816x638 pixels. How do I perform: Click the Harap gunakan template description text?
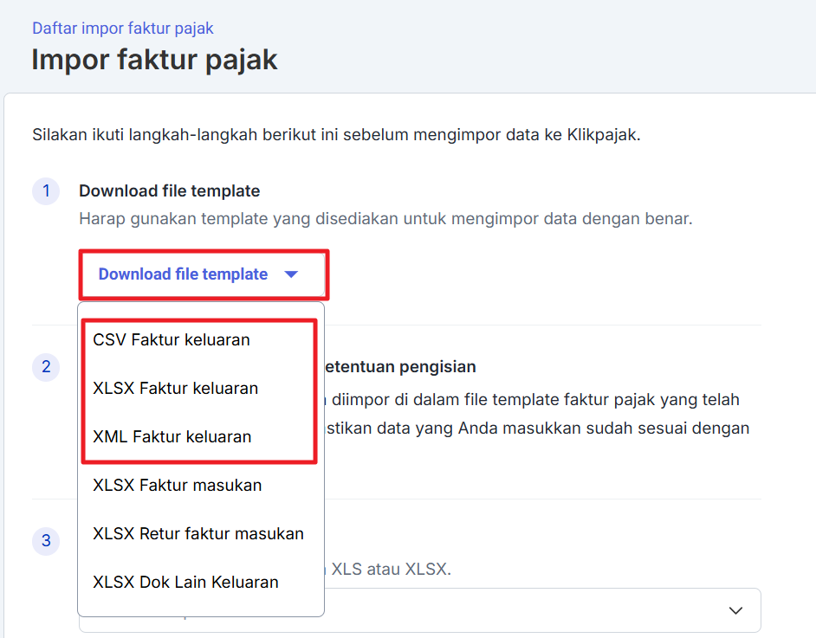385,219
